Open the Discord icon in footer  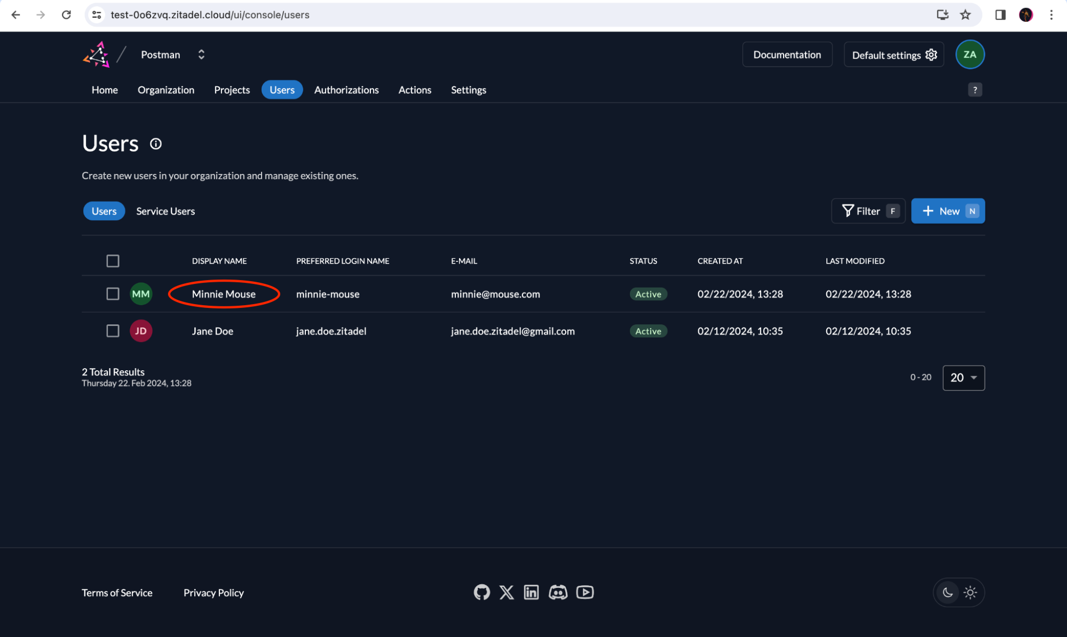tap(558, 592)
